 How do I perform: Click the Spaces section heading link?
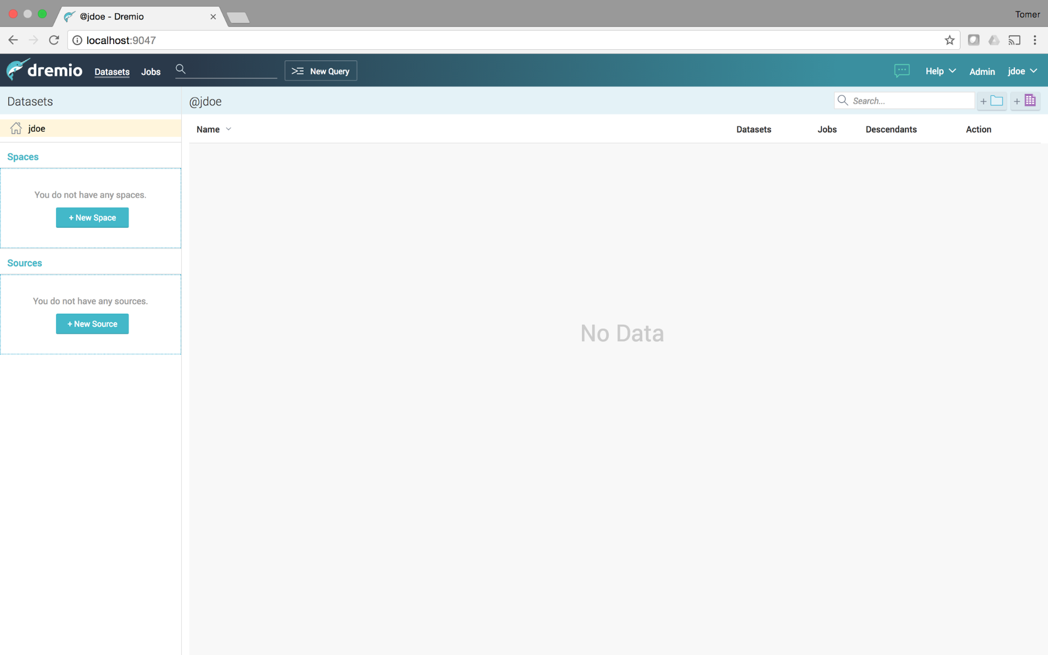pyautogui.click(x=23, y=157)
